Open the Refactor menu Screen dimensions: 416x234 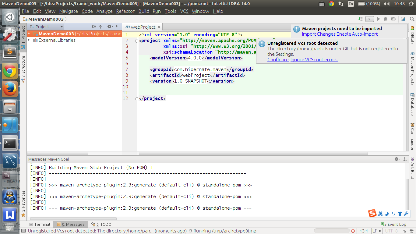(125, 11)
